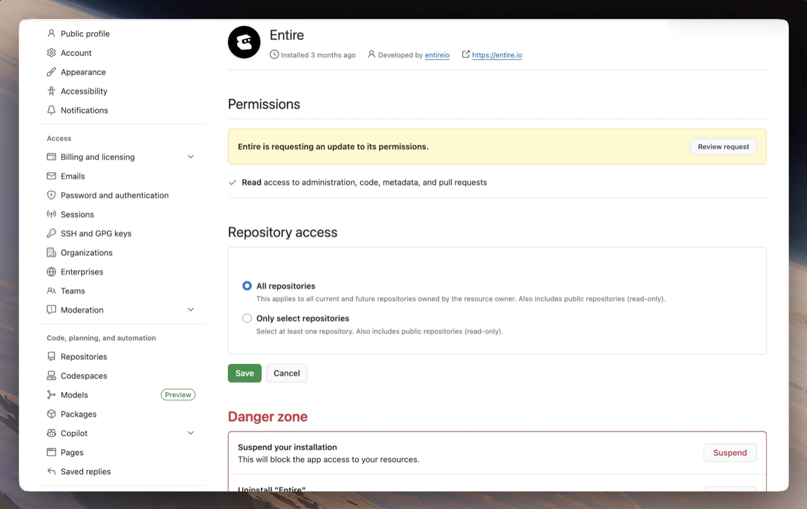This screenshot has height=509, width=807.
Task: Click the red Suspend button
Action: (730, 452)
